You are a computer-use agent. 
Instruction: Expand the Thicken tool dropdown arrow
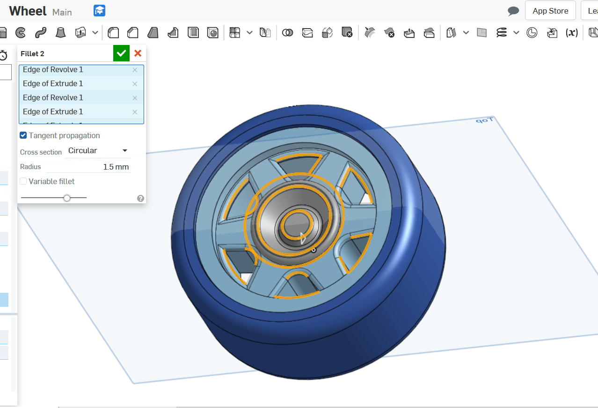(95, 32)
